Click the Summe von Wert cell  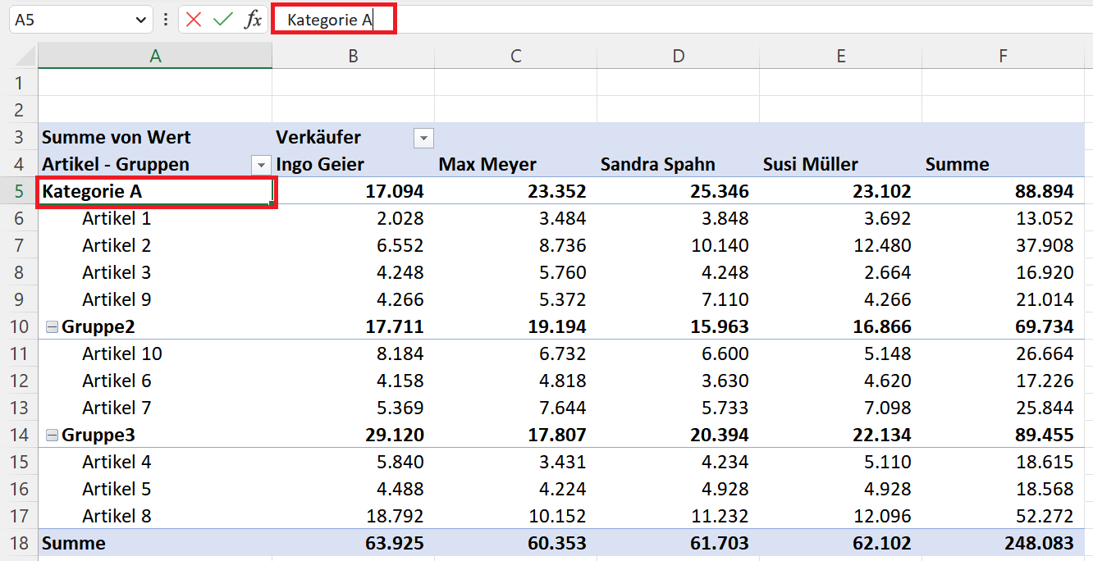coord(117,138)
